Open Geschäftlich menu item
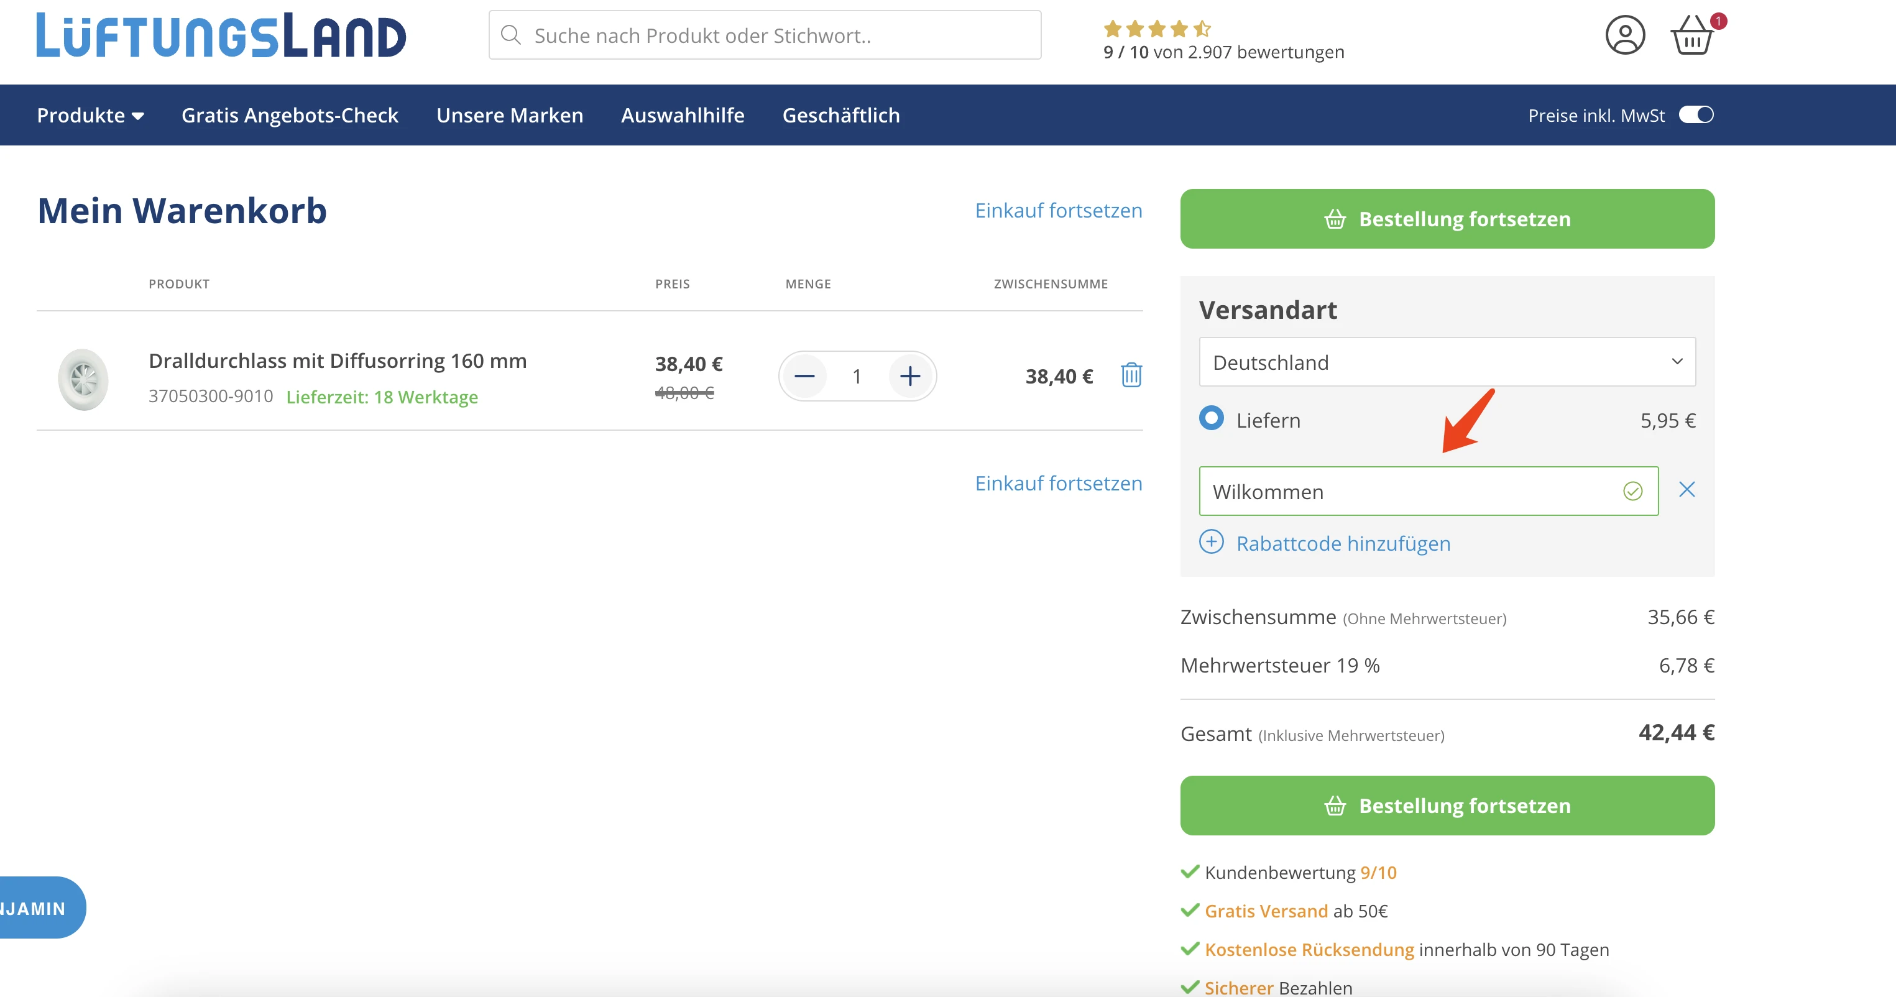Viewport: 1896px width, 997px height. point(840,115)
